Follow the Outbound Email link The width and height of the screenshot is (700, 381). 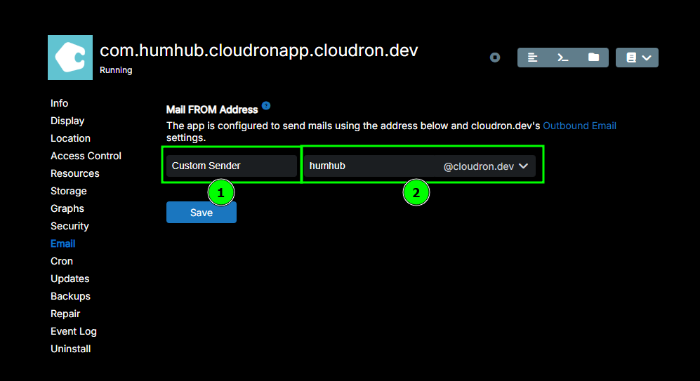pyautogui.click(x=579, y=126)
